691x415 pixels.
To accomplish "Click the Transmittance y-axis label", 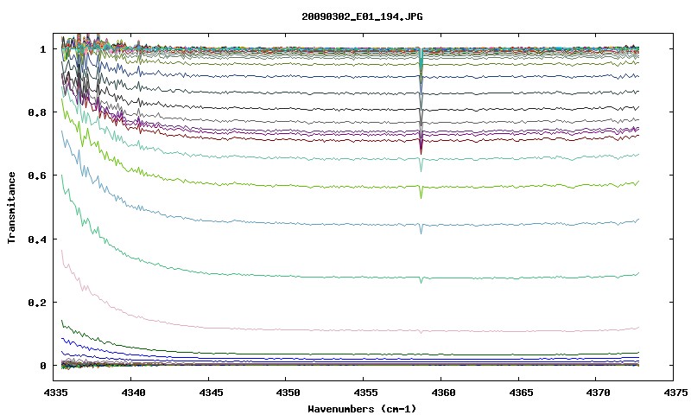I will (x=12, y=207).
